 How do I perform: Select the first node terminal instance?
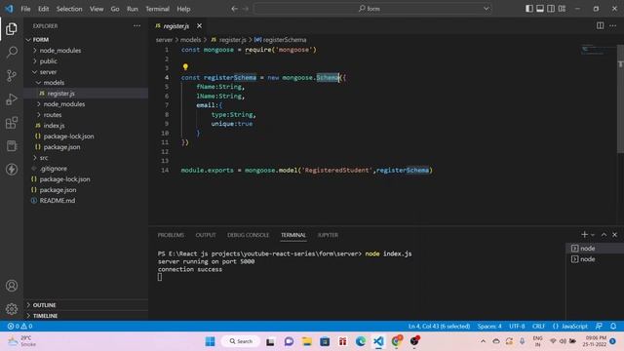[x=595, y=249]
